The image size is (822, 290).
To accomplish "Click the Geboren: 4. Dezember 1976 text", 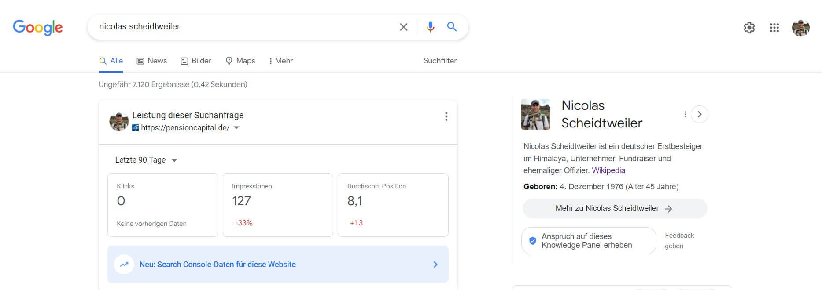I will tap(601, 187).
